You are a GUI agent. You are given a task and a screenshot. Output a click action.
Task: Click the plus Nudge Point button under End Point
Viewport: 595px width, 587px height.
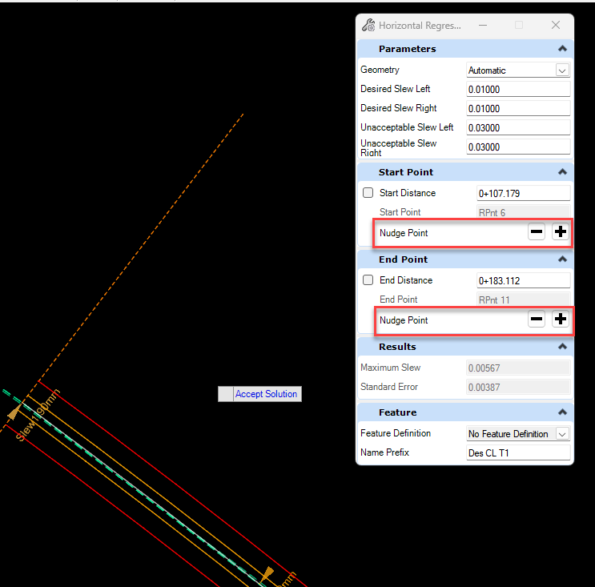click(x=560, y=319)
